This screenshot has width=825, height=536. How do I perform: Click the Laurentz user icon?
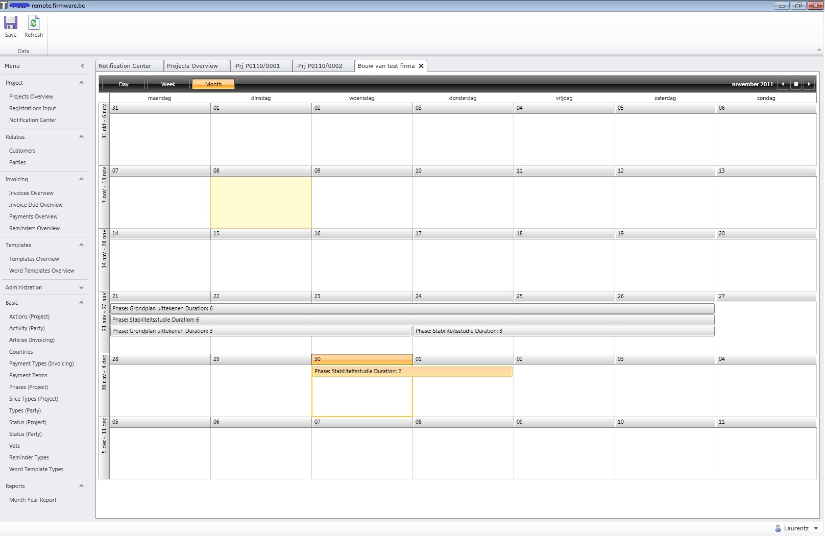coord(778,528)
